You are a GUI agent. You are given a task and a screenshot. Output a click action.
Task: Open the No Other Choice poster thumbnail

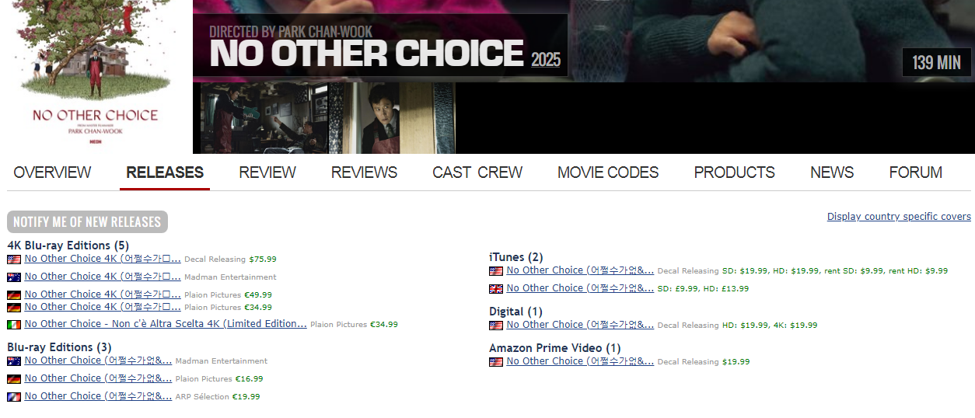pos(96,76)
